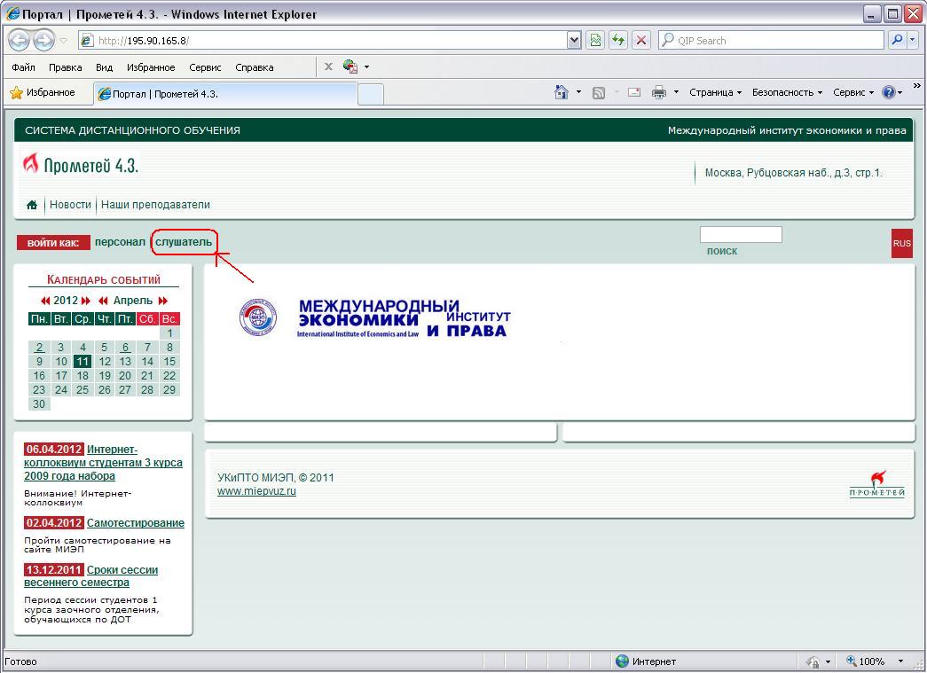
Task: Go forward with the browser Forward arrow
Action: coord(43,40)
